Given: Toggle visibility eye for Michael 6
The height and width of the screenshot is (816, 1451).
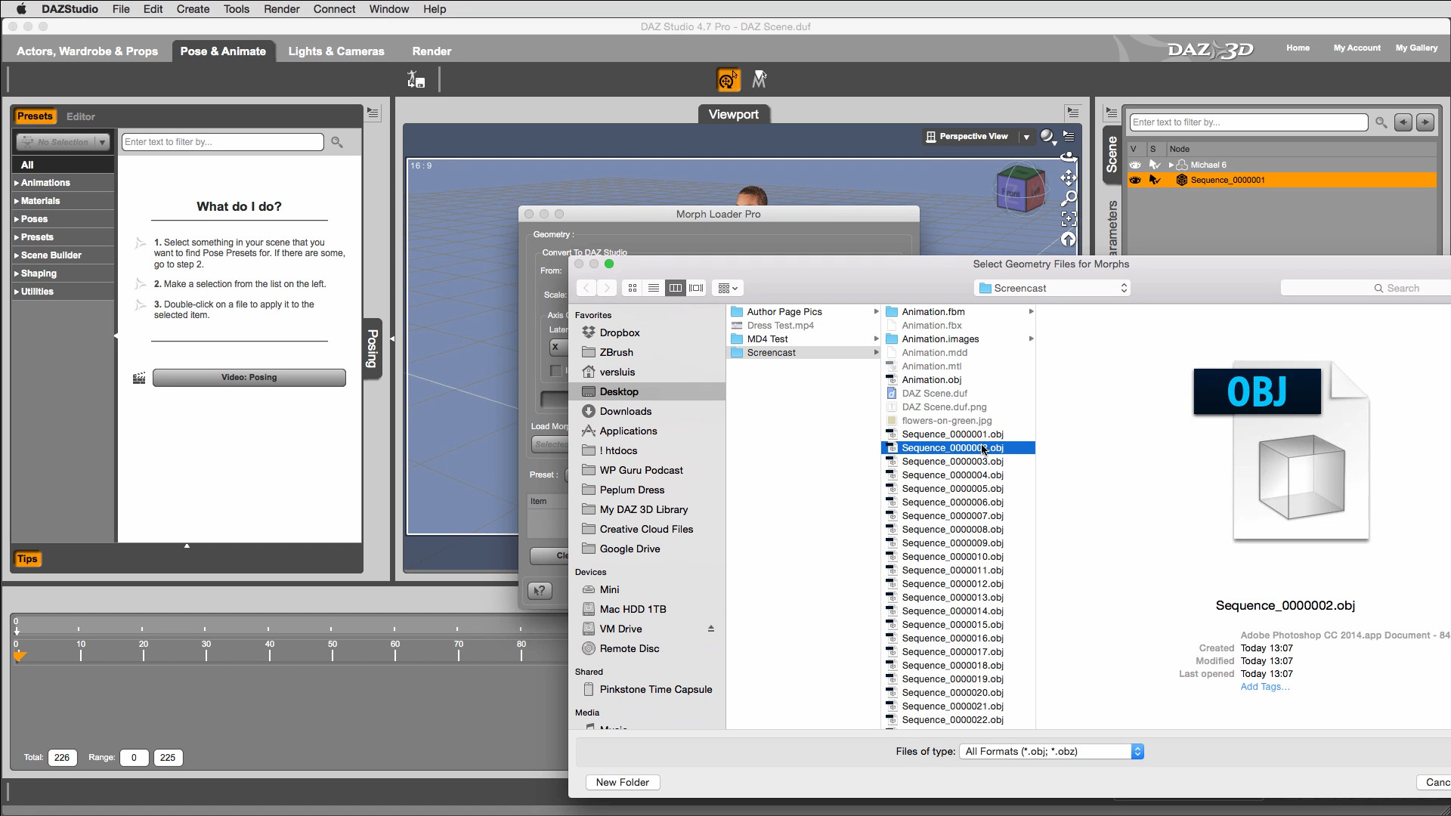Looking at the screenshot, I should pyautogui.click(x=1135, y=165).
